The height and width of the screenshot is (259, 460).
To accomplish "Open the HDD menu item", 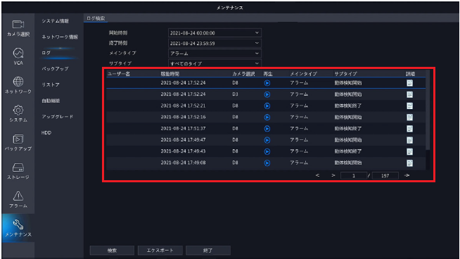I will point(46,133).
